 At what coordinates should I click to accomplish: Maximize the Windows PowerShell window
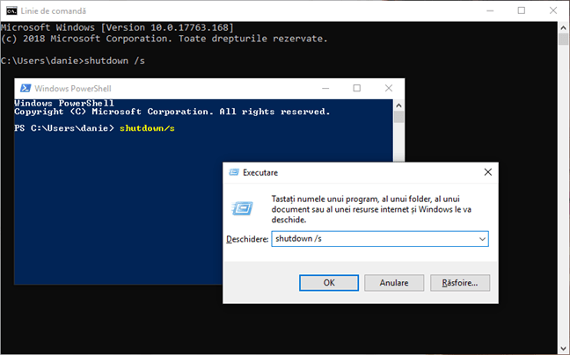(357, 88)
